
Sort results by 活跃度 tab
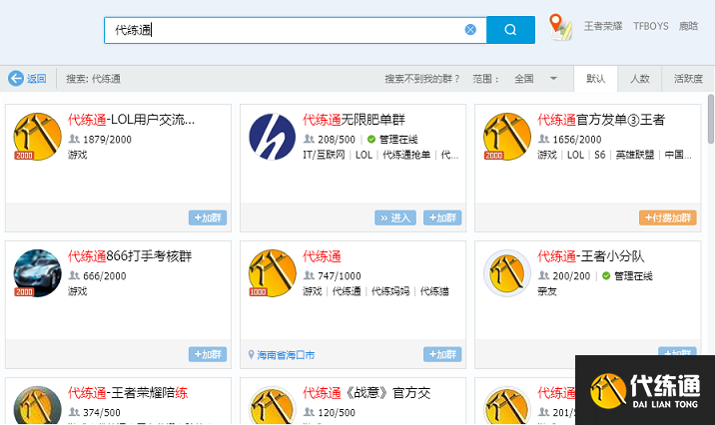(x=688, y=79)
